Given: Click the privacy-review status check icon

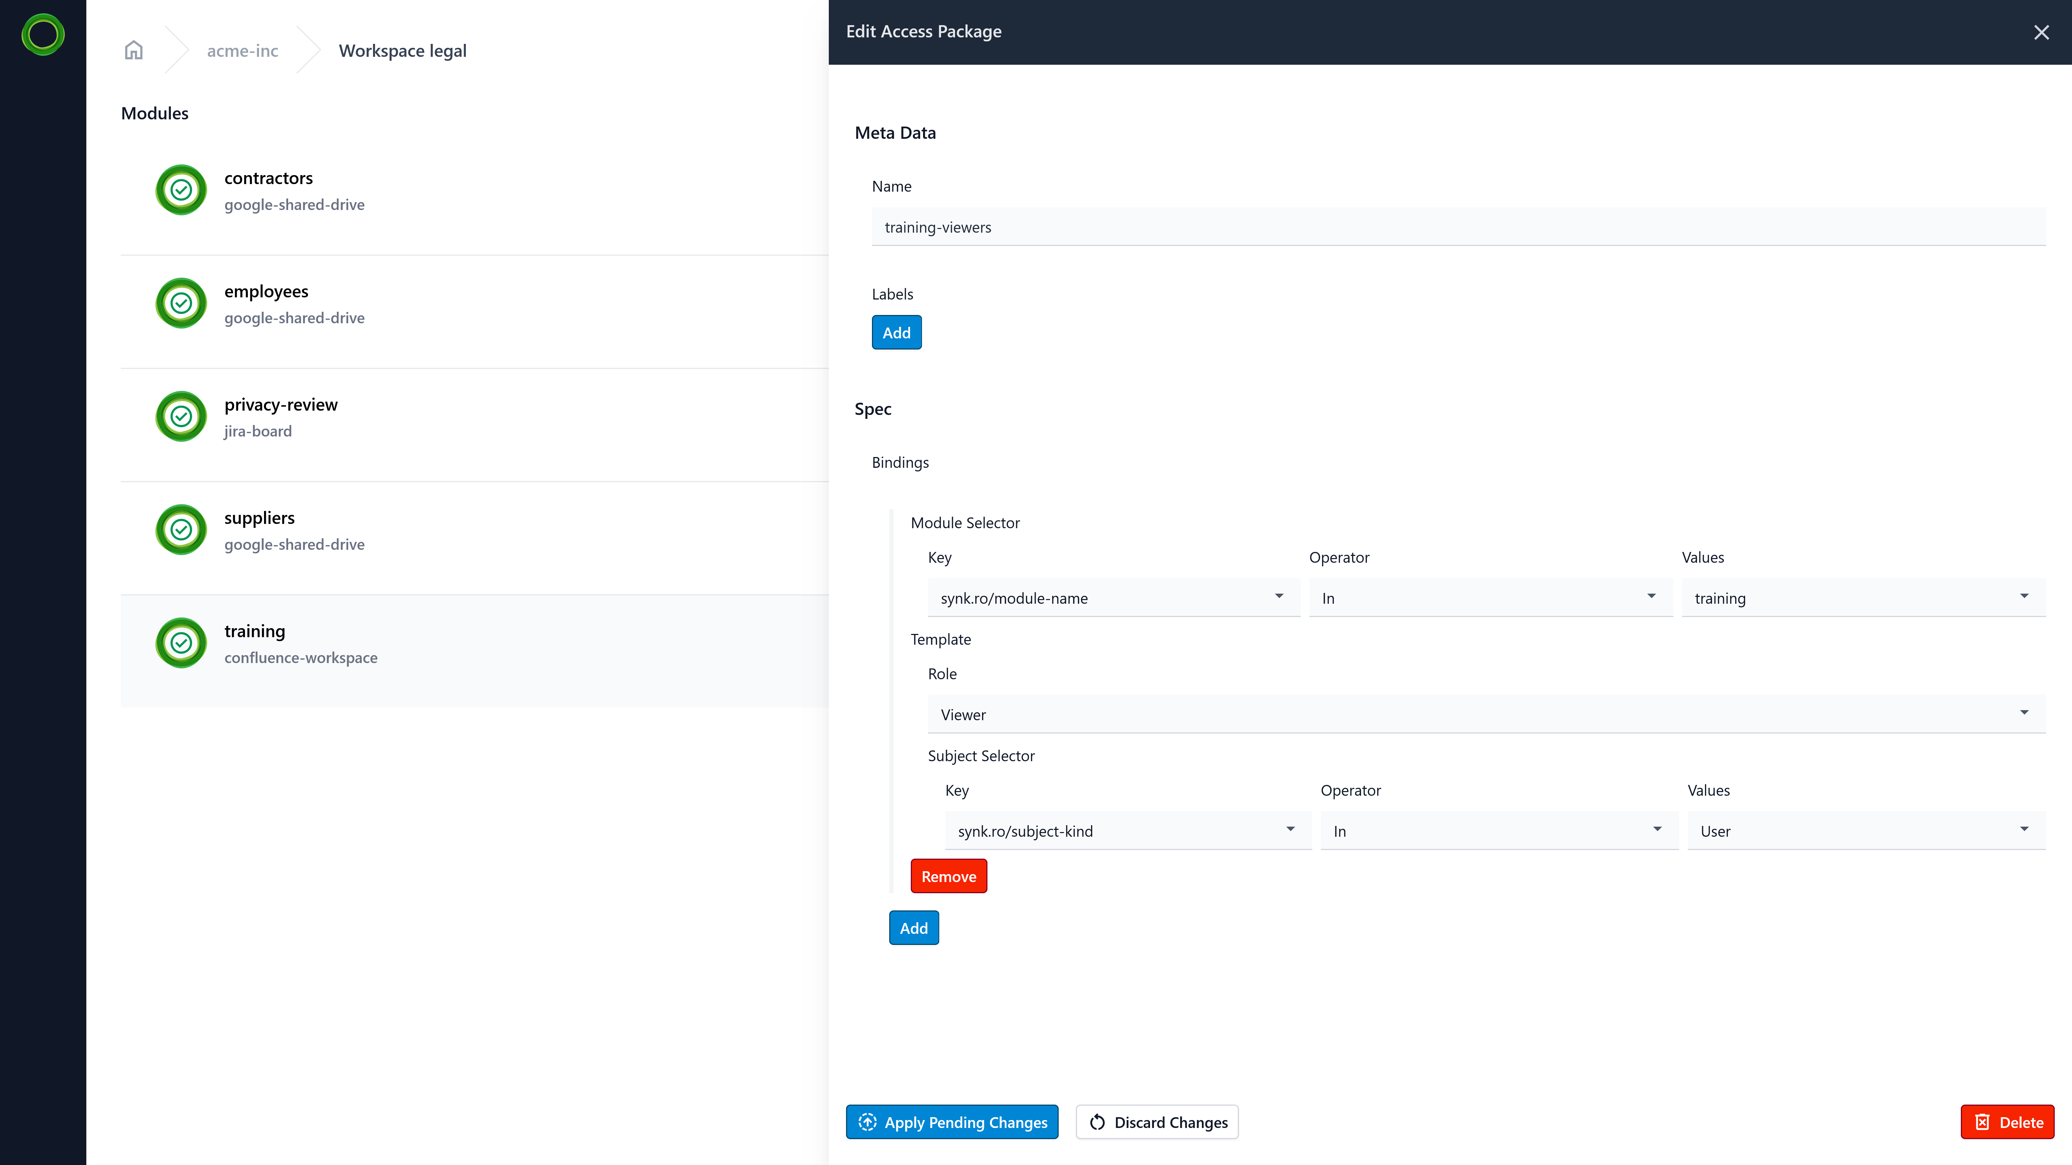Looking at the screenshot, I should [x=181, y=416].
